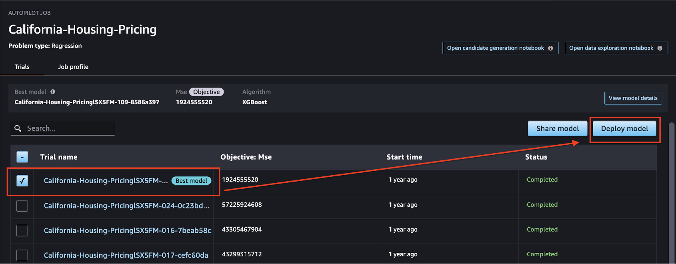Toggle the select-all trials checkbox in header

coord(22,157)
